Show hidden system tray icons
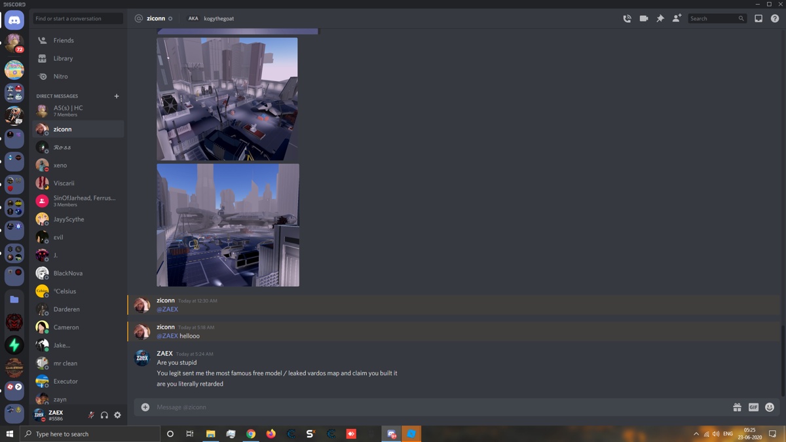The image size is (786, 442). [696, 434]
